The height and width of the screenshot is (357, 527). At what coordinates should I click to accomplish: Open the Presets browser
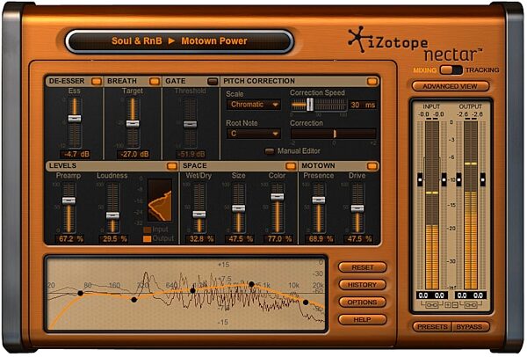tap(432, 327)
